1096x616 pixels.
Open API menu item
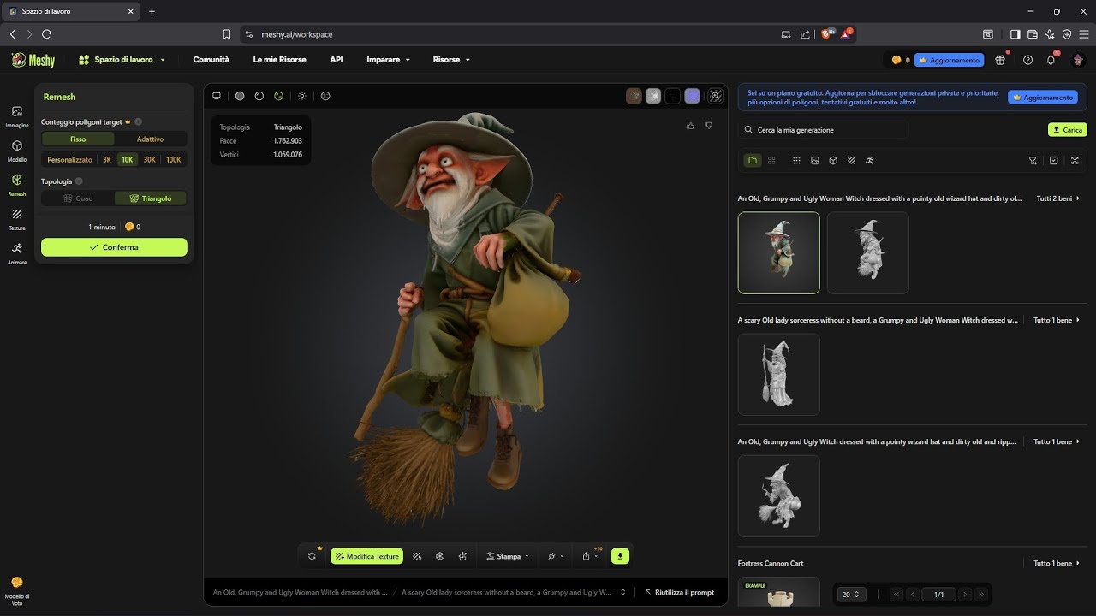(337, 60)
